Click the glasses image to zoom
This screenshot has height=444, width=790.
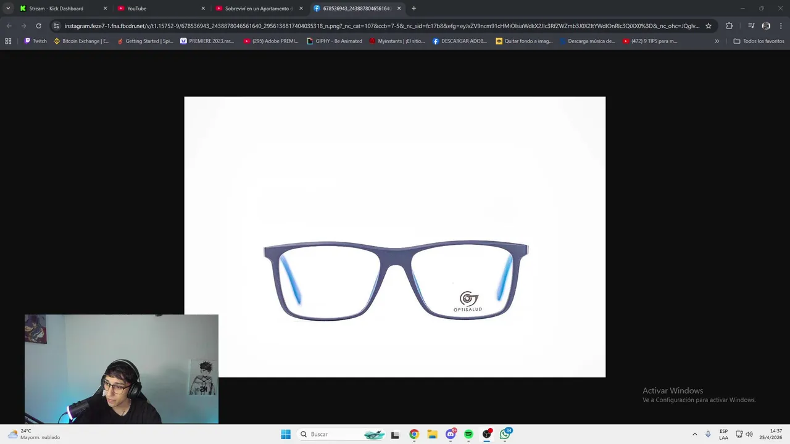click(395, 237)
